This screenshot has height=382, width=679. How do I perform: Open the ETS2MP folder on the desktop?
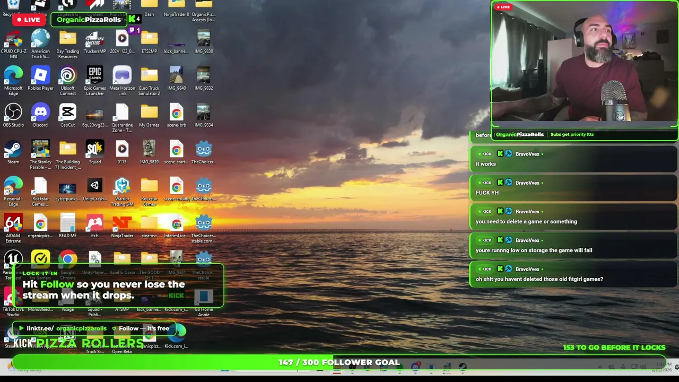coord(149,42)
